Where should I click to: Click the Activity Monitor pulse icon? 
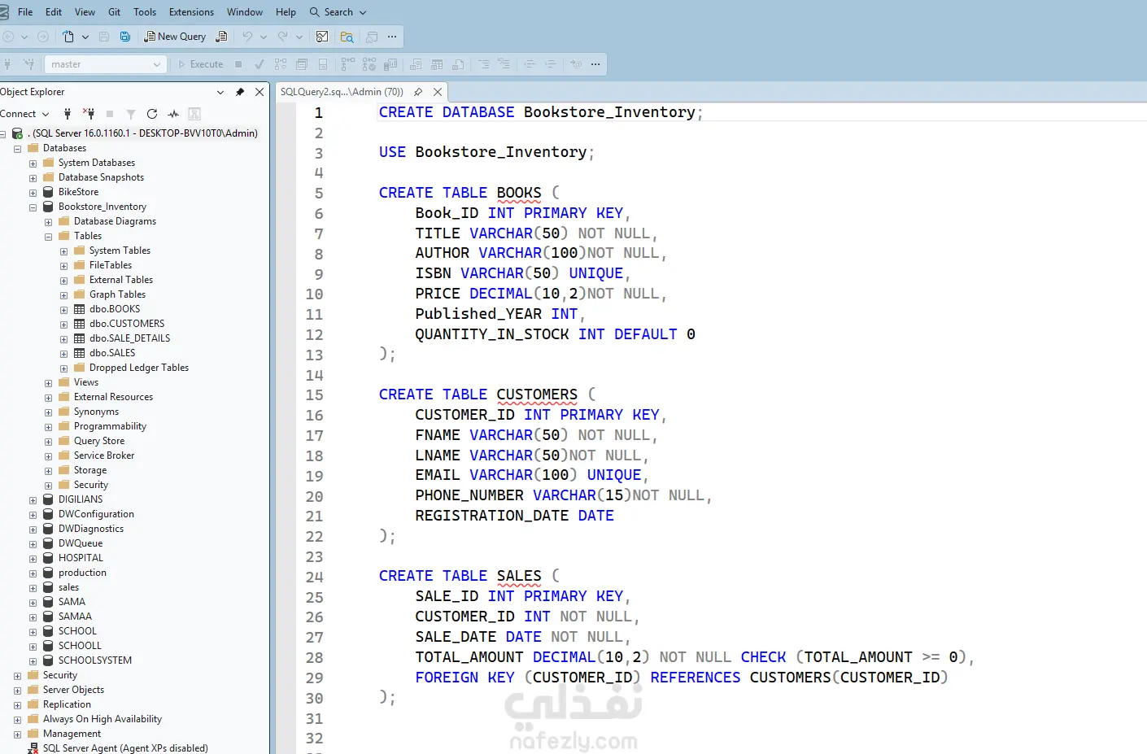173,114
